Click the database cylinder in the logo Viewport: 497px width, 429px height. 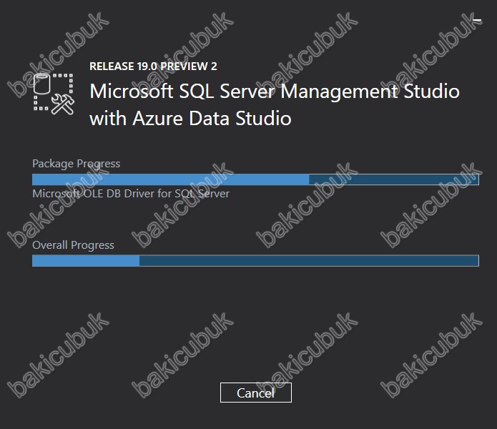pyautogui.click(x=42, y=84)
